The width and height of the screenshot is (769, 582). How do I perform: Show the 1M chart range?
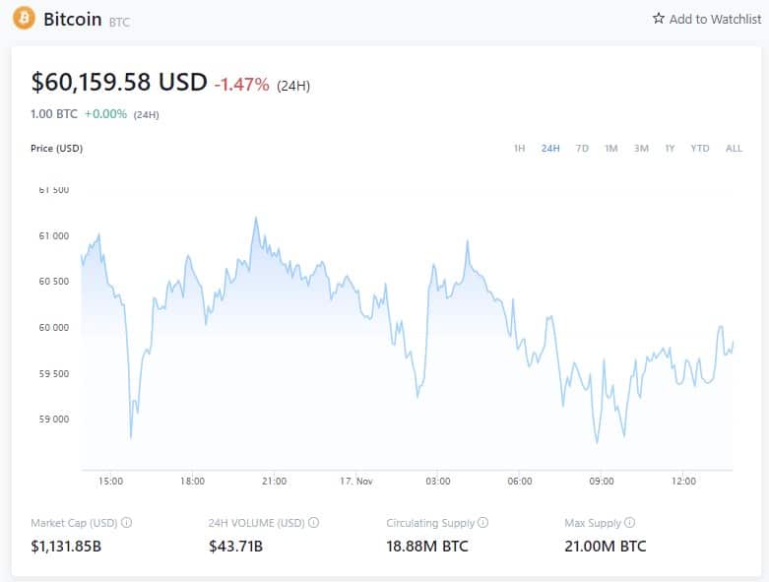click(x=610, y=148)
